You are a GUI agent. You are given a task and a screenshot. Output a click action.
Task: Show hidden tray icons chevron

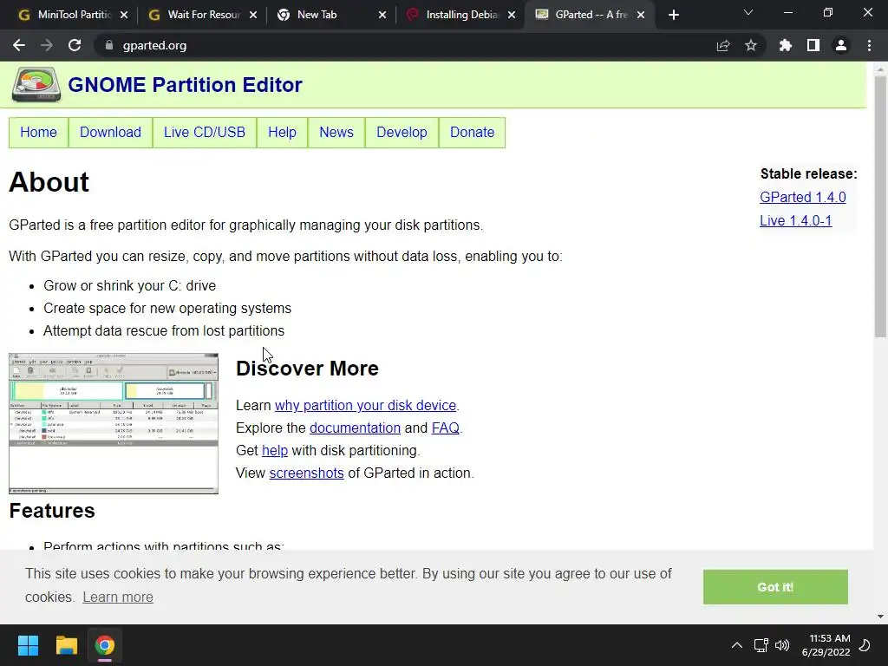click(737, 645)
